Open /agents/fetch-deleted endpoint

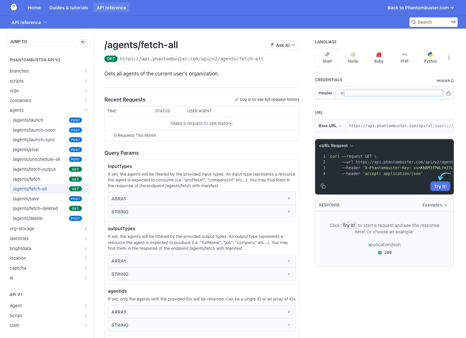[50, 208]
